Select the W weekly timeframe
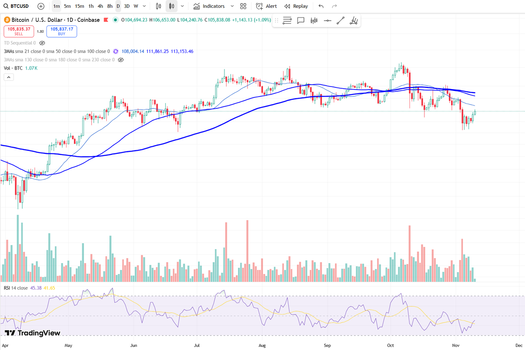Viewport: 525px width, 350px height. (136, 6)
